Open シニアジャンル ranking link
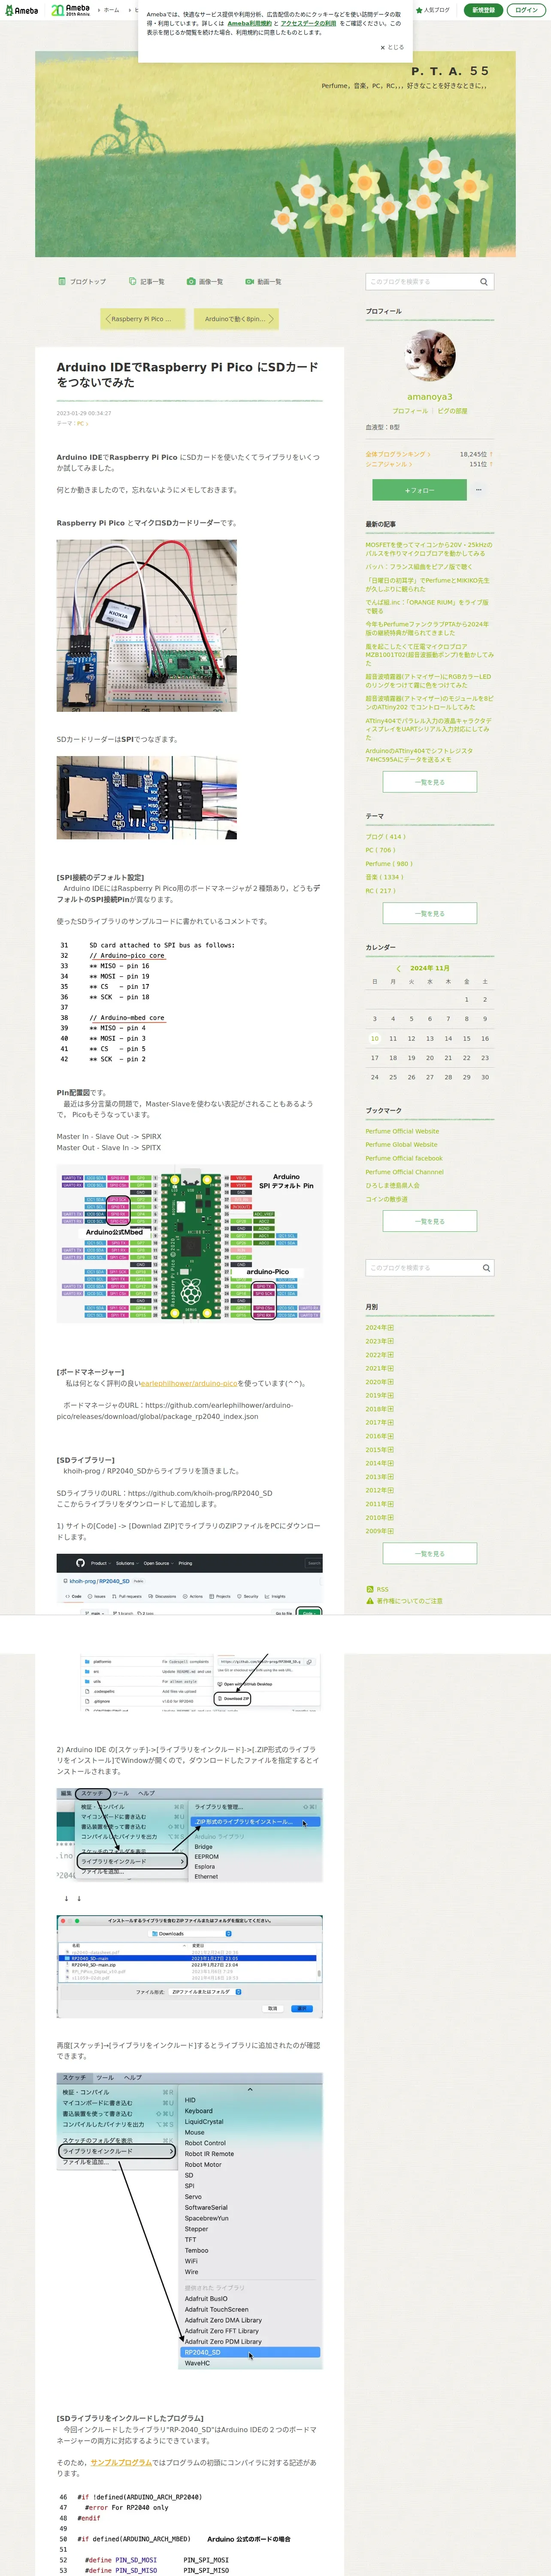This screenshot has width=551, height=2576. tap(389, 464)
